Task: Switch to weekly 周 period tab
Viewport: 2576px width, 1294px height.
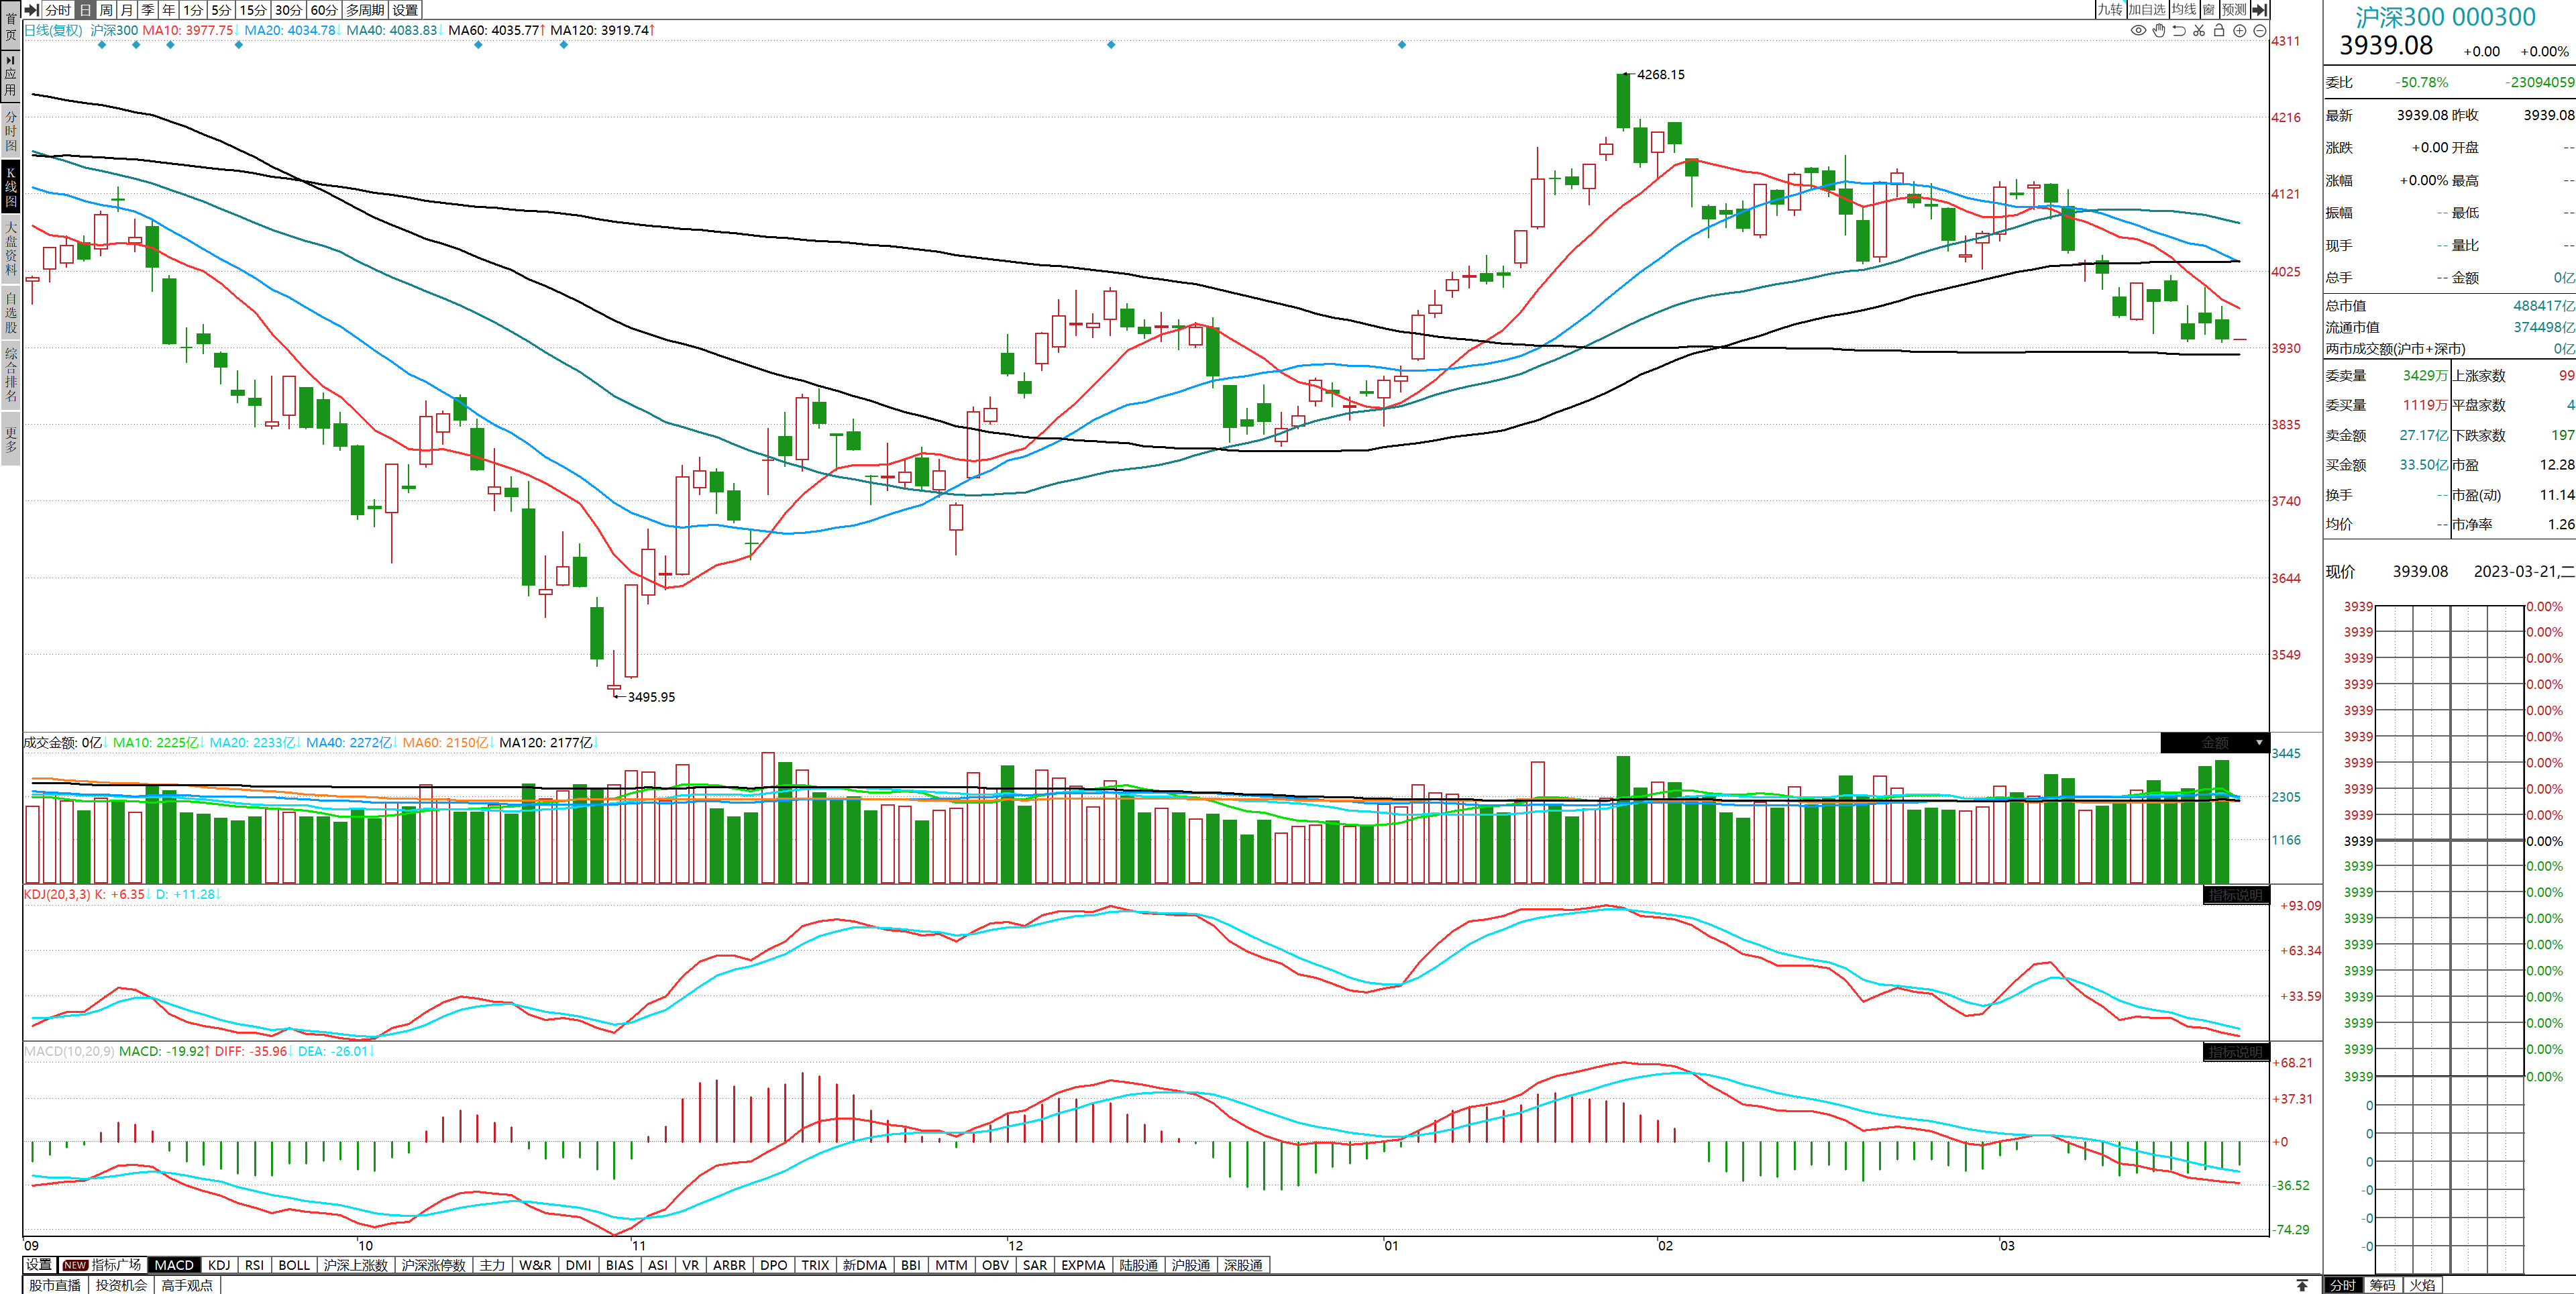Action: point(106,10)
